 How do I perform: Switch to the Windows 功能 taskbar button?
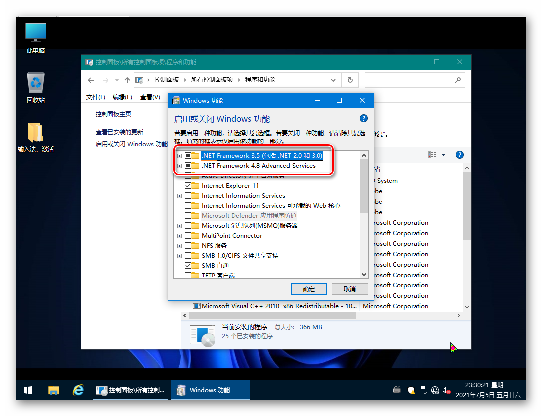coord(210,390)
